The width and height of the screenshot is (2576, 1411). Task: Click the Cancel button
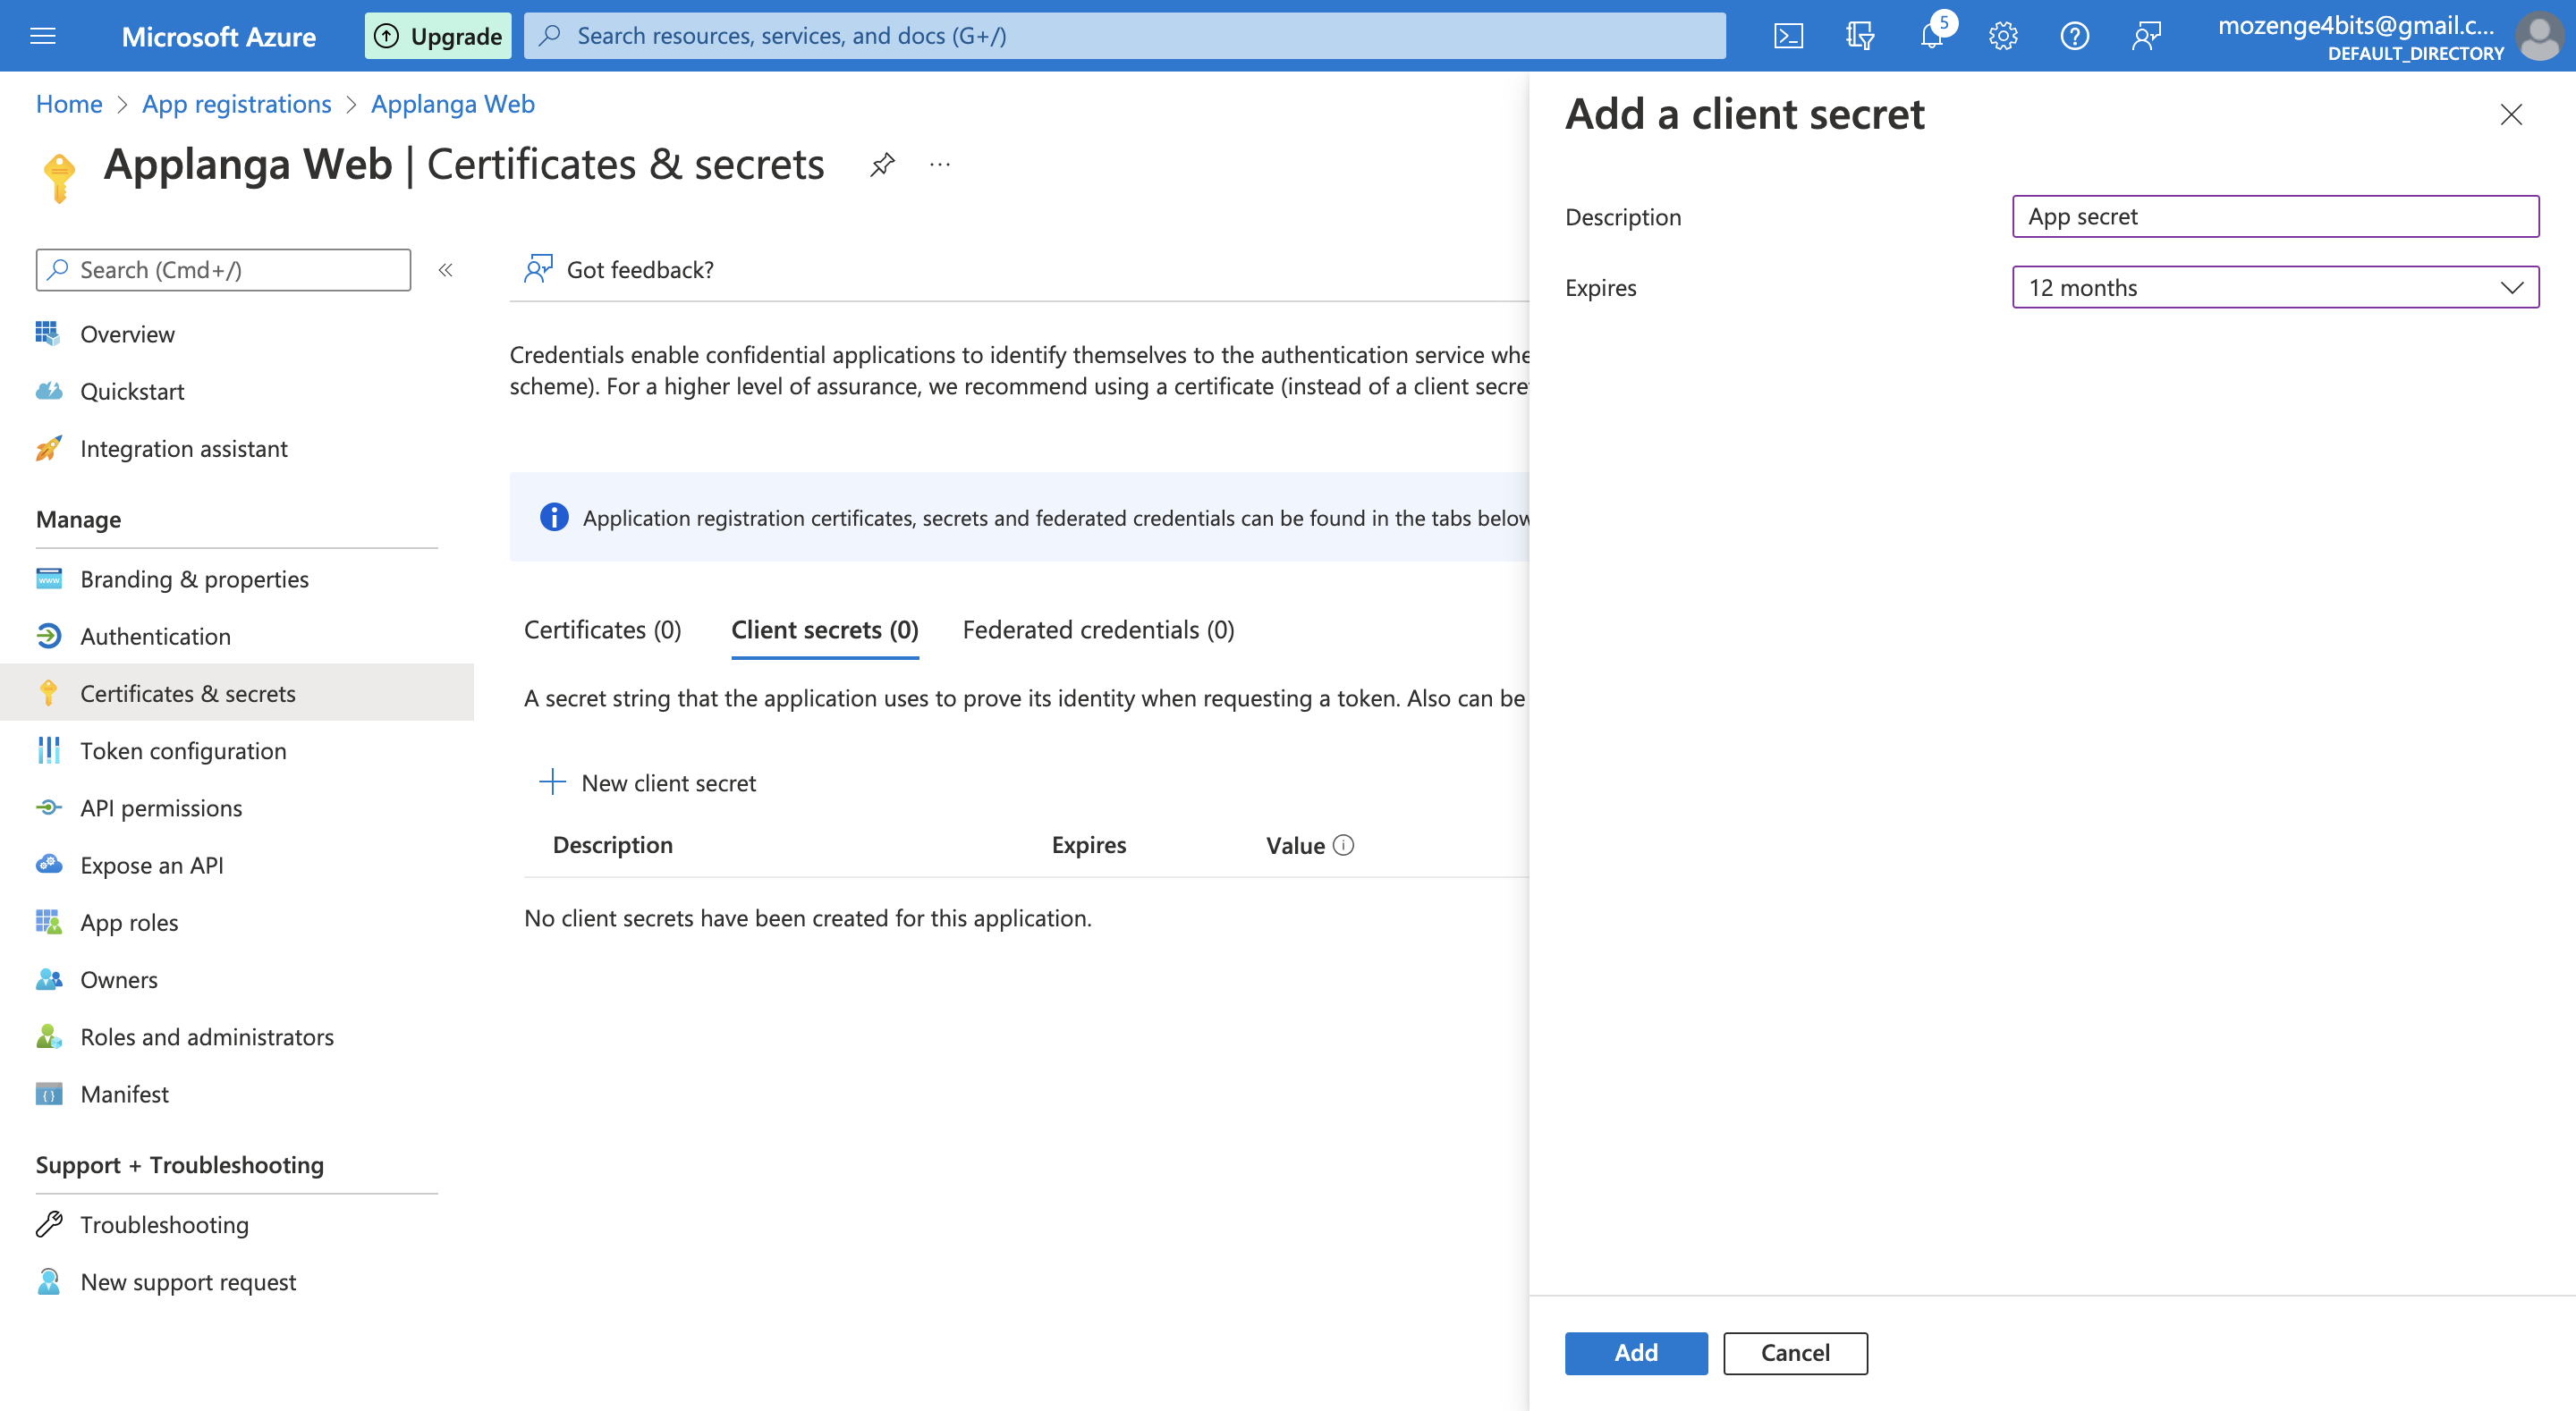(x=1795, y=1352)
